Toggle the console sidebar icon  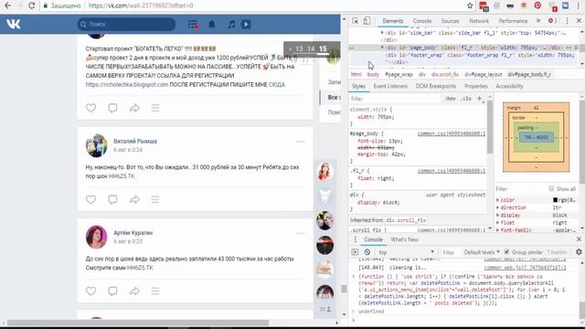click(355, 252)
